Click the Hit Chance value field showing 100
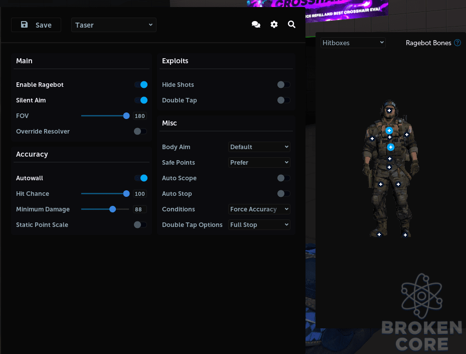The image size is (466, 354). tap(139, 194)
